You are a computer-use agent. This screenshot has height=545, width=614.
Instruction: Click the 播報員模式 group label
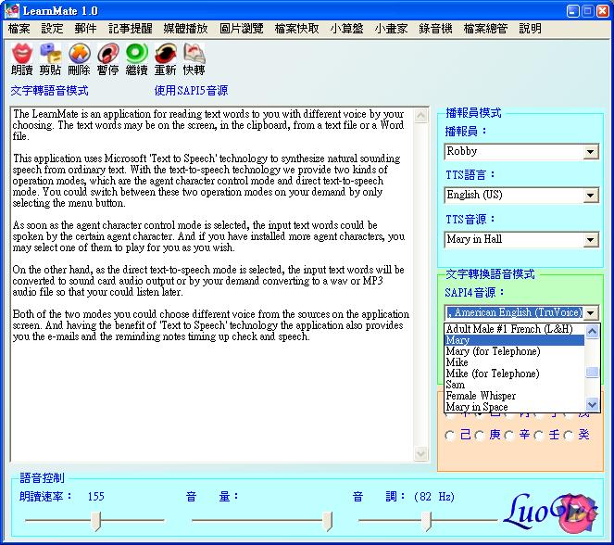point(473,113)
